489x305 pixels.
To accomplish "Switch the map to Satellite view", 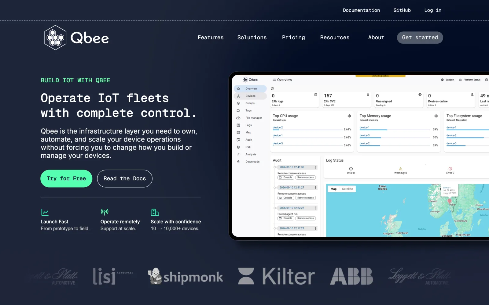I will (x=347, y=189).
